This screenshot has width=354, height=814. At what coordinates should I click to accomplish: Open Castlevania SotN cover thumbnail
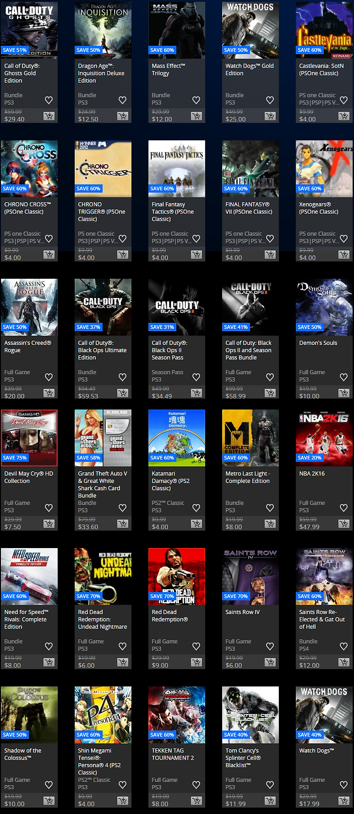pyautogui.click(x=324, y=30)
